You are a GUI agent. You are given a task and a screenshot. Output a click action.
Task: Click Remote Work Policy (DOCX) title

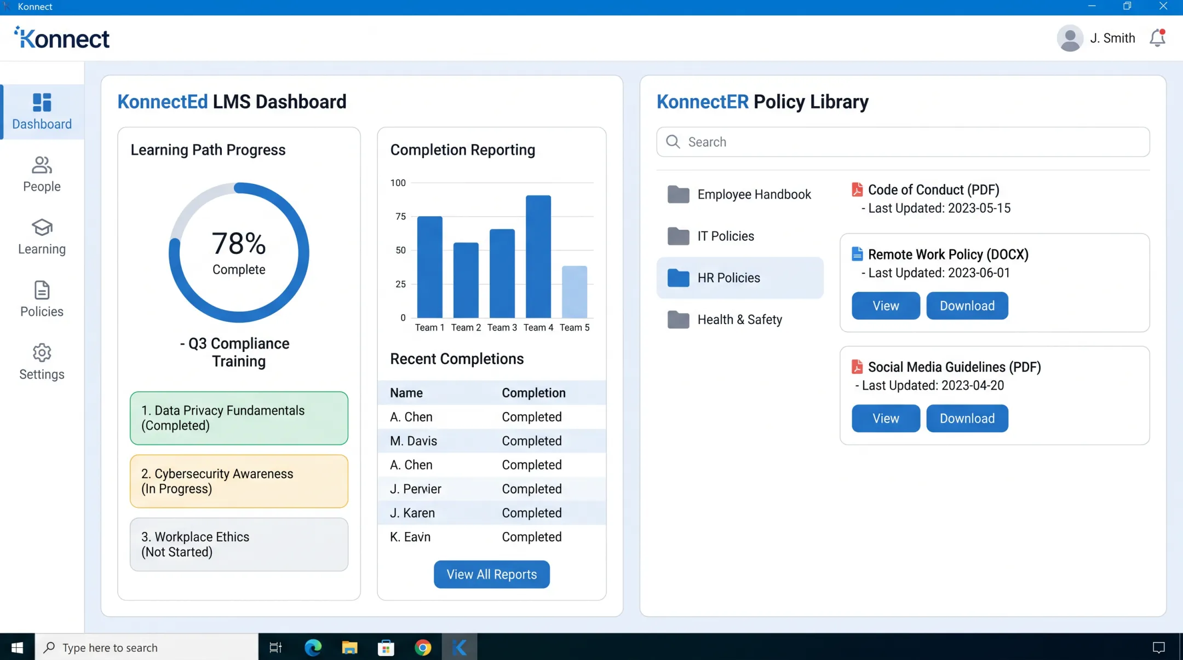tap(948, 254)
